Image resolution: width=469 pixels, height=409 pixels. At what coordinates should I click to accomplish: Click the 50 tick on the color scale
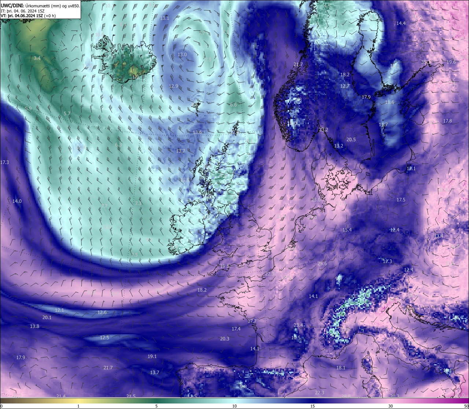[466, 406]
